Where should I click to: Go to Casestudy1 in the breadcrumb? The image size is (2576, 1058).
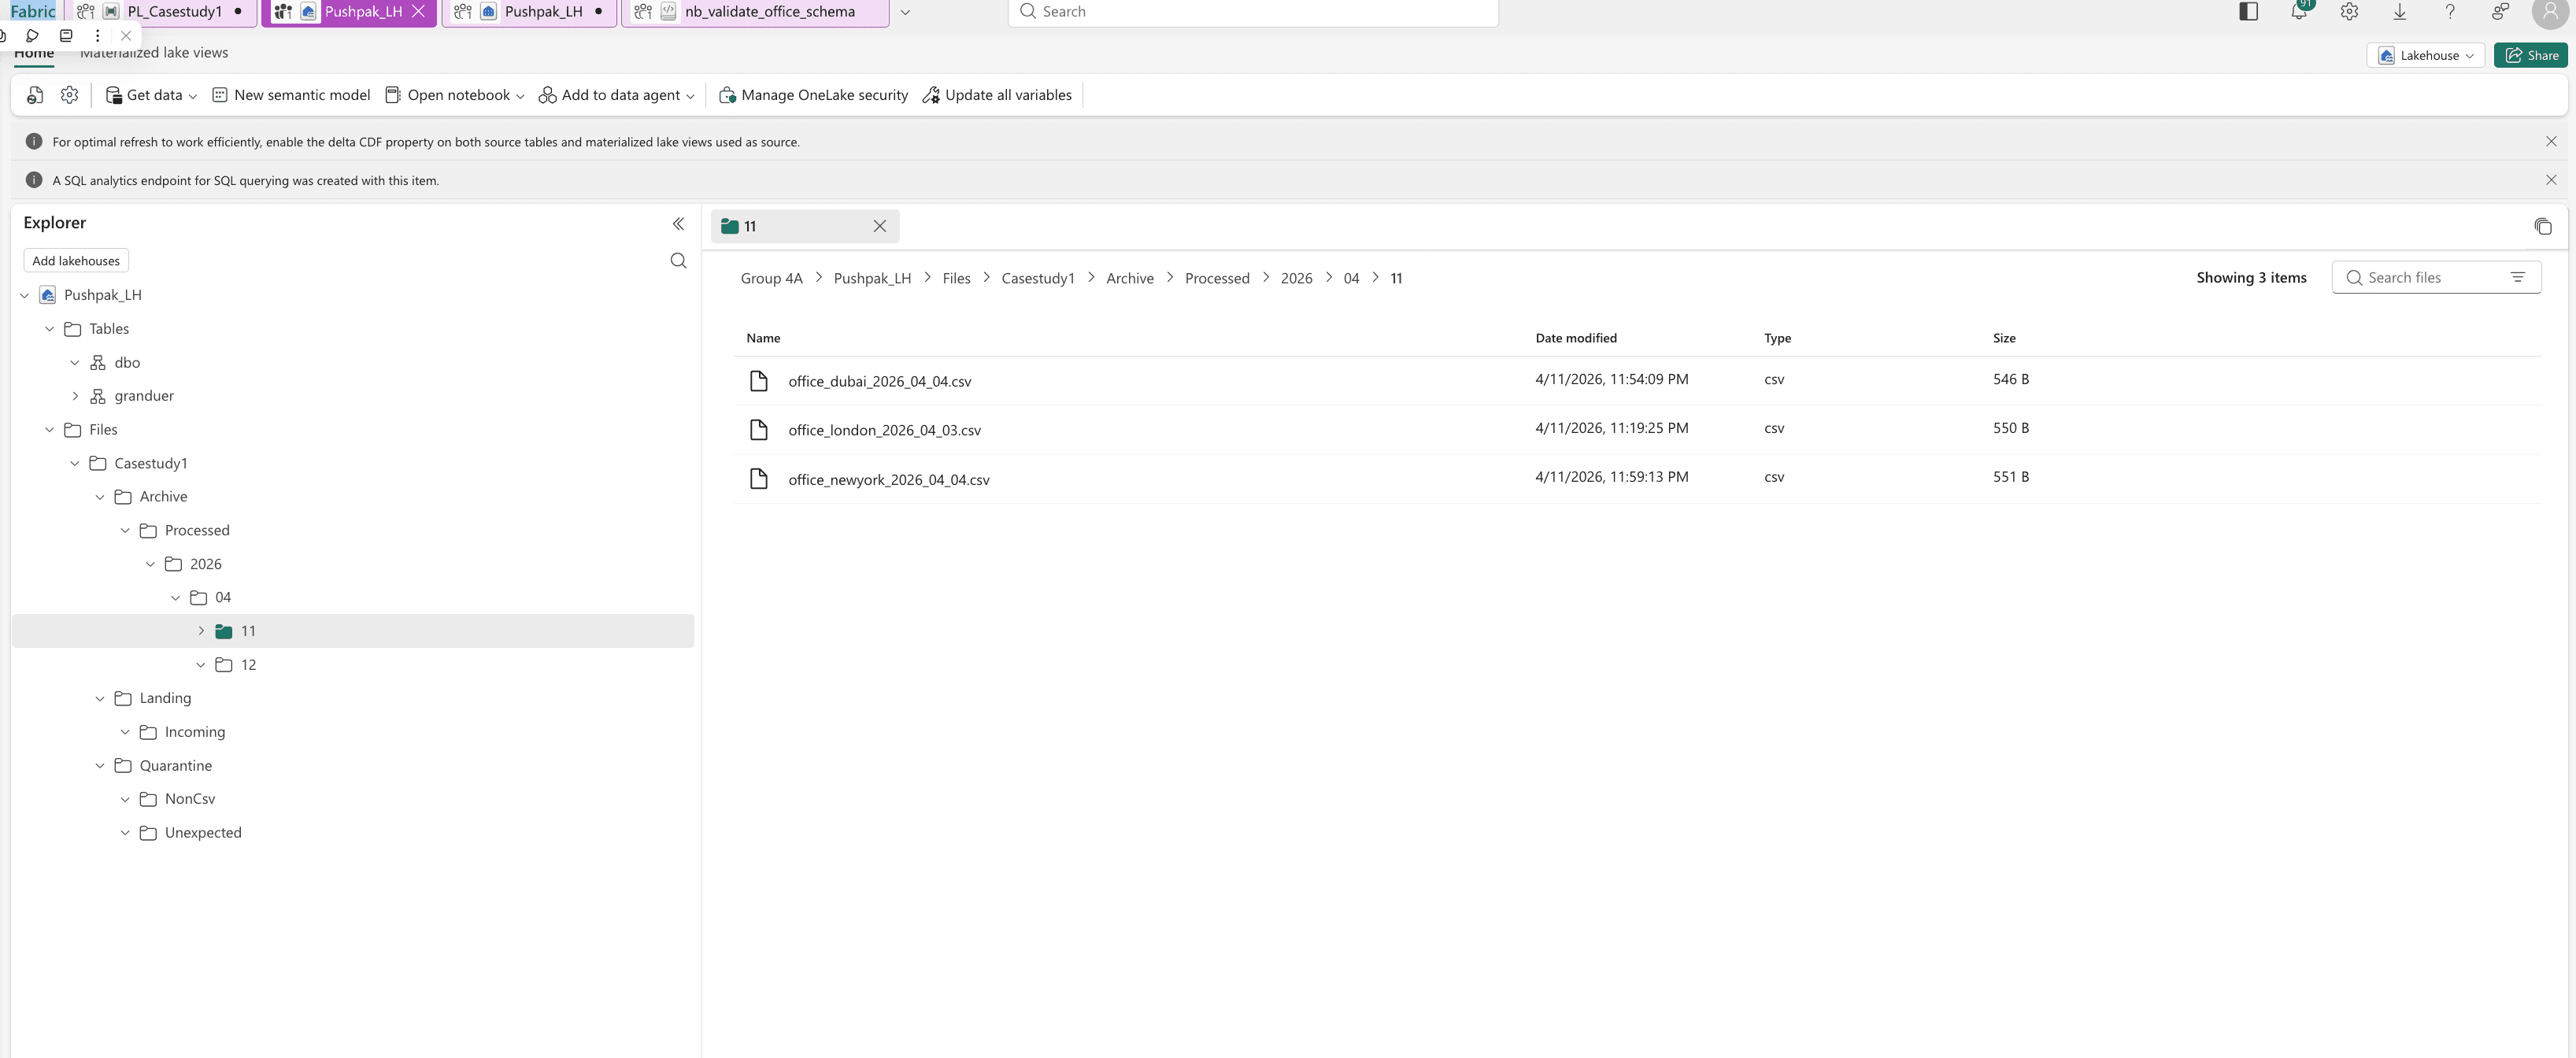click(x=1038, y=279)
